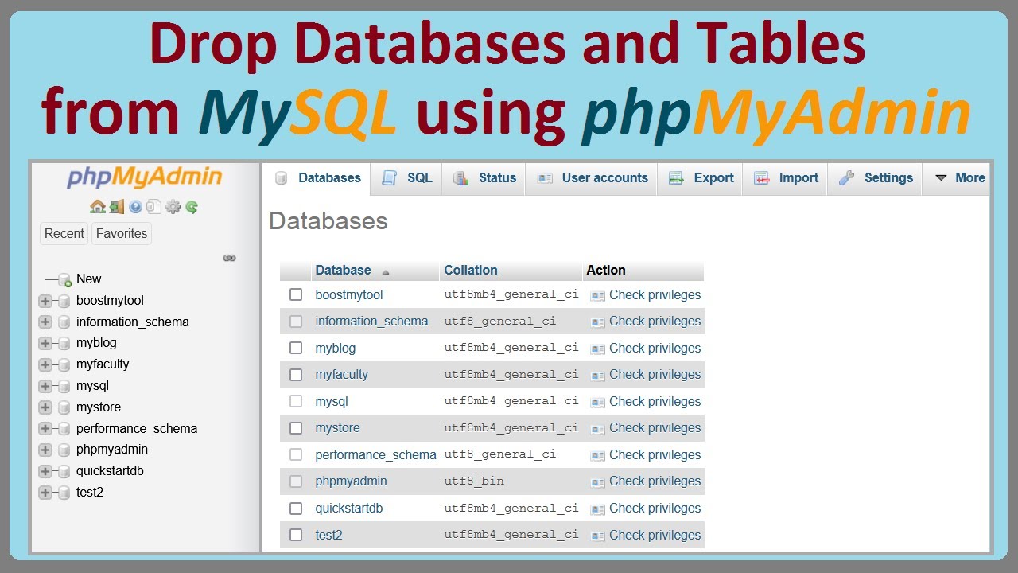Select phpmyadmin name in navigation tree

coord(112,450)
